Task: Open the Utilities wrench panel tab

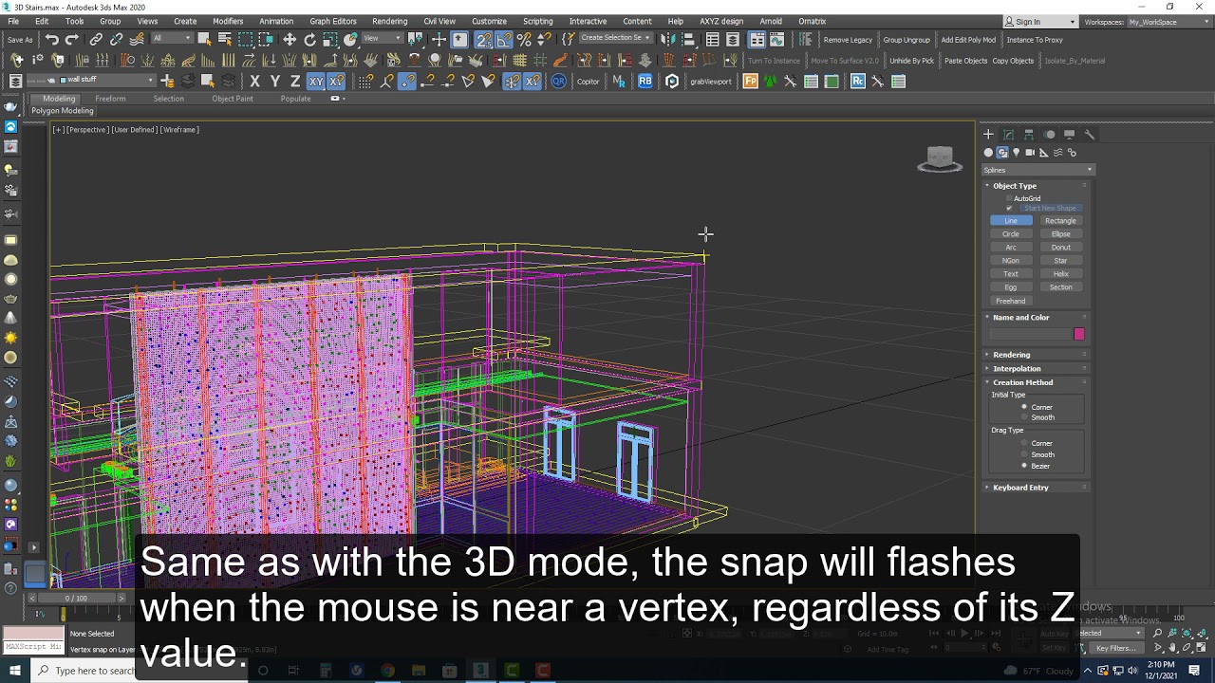Action: [1090, 135]
